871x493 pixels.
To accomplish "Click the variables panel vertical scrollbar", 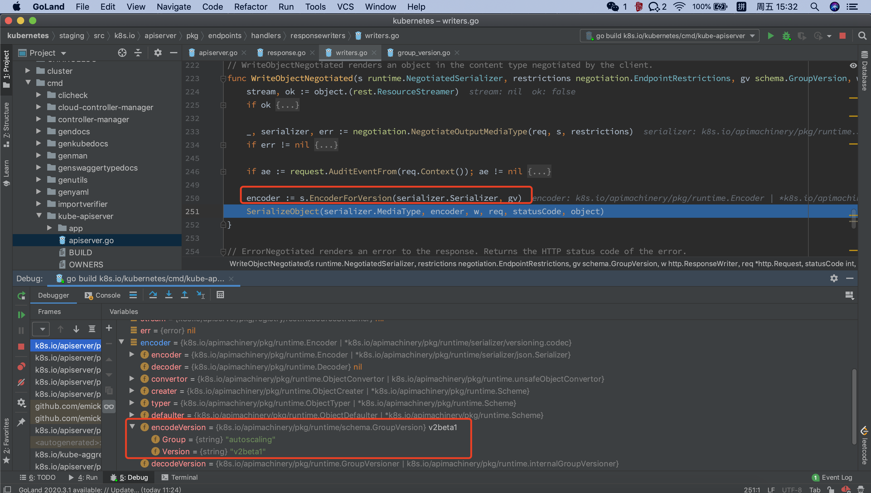I will pyautogui.click(x=854, y=406).
